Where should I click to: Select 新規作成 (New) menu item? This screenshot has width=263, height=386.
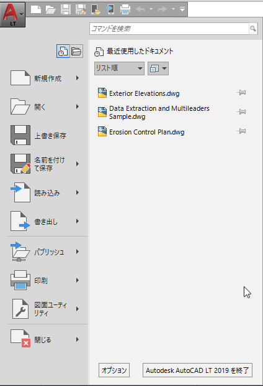48,78
